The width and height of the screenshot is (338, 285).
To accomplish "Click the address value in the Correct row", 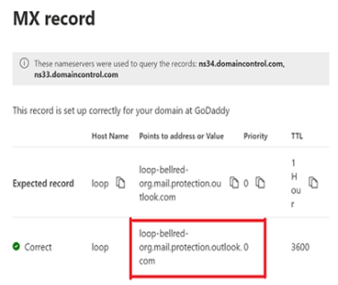I will [x=189, y=247].
